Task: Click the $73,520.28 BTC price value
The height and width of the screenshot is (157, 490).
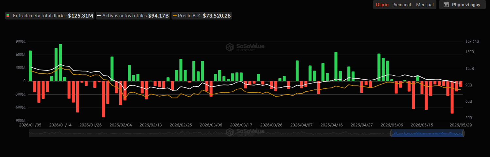Action: click(217, 16)
